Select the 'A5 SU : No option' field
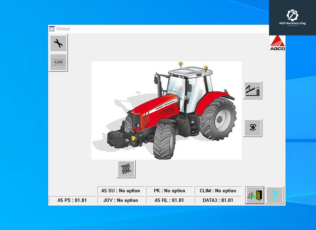The image size is (316, 230). tap(121, 190)
